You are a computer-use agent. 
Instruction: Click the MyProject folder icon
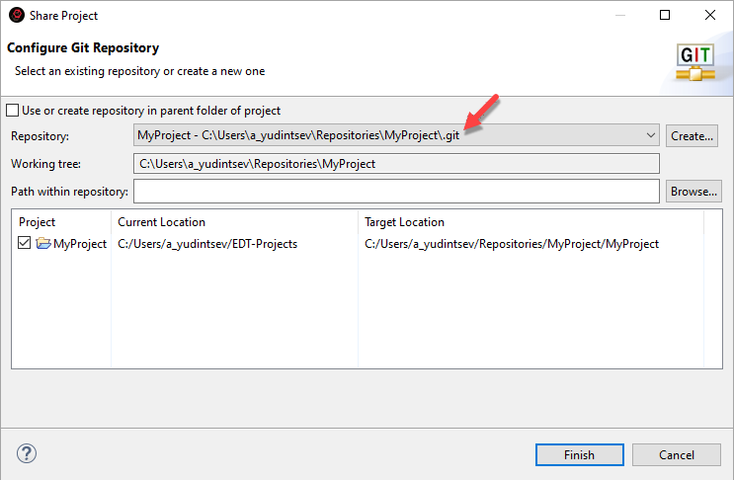pos(43,244)
